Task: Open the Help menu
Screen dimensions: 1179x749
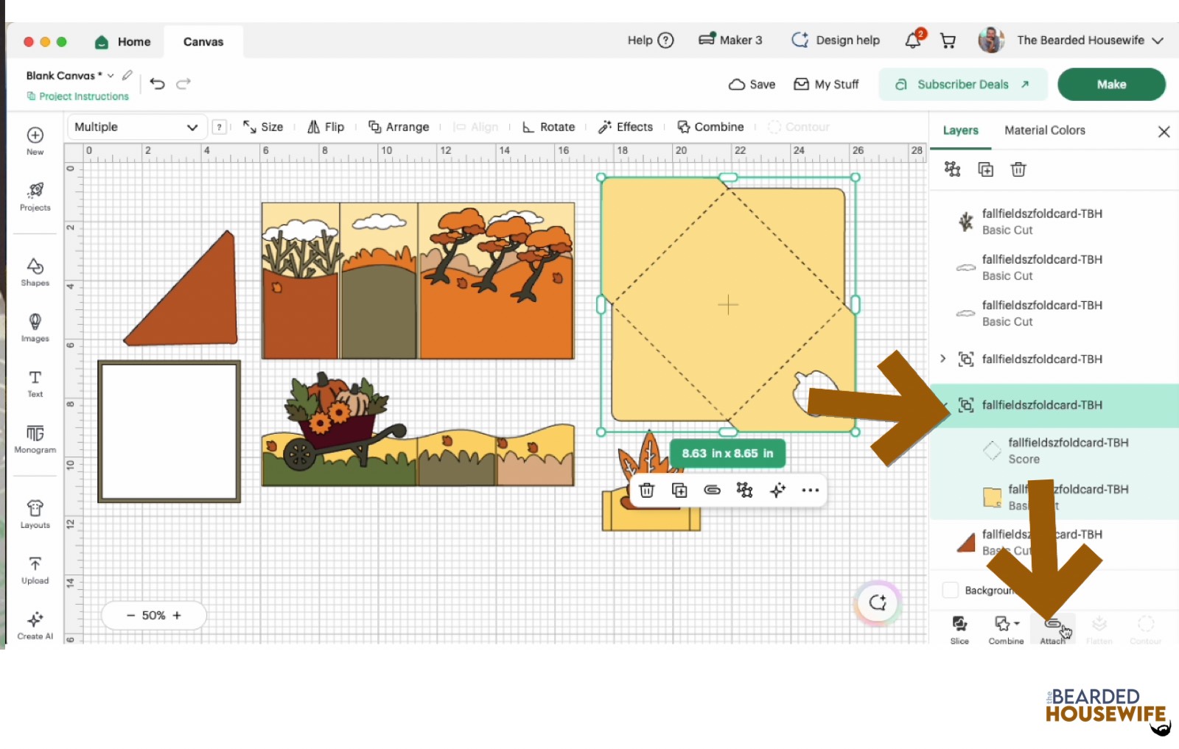Action: pyautogui.click(x=651, y=40)
